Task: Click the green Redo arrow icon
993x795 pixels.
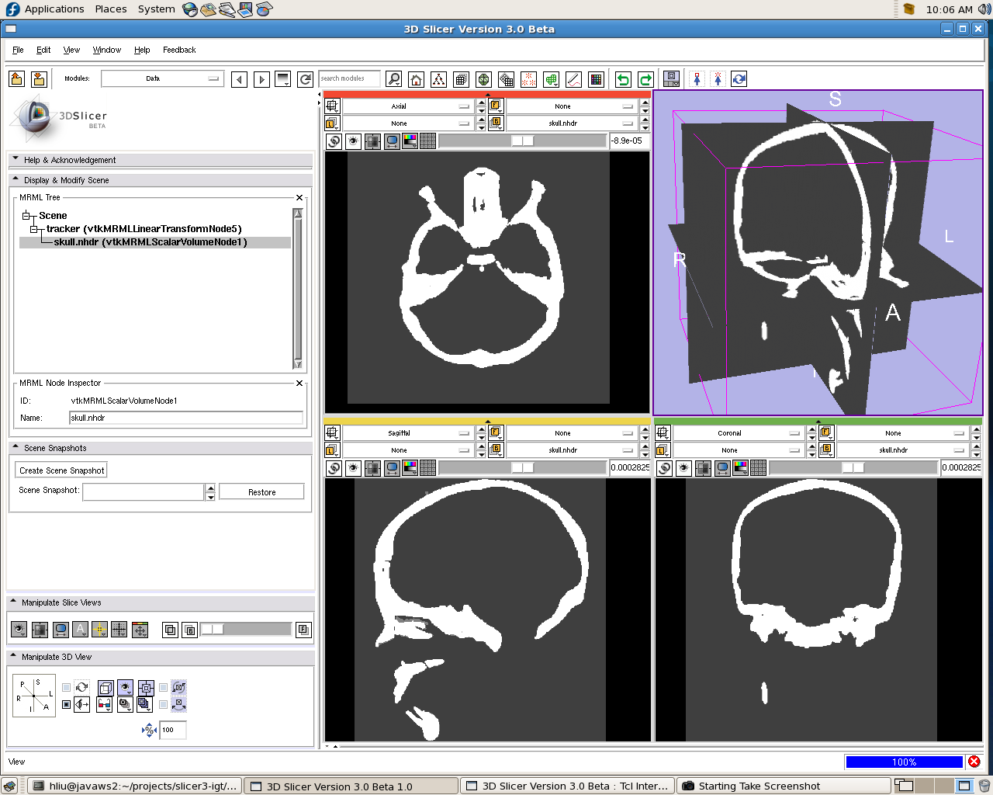Action: click(x=645, y=79)
